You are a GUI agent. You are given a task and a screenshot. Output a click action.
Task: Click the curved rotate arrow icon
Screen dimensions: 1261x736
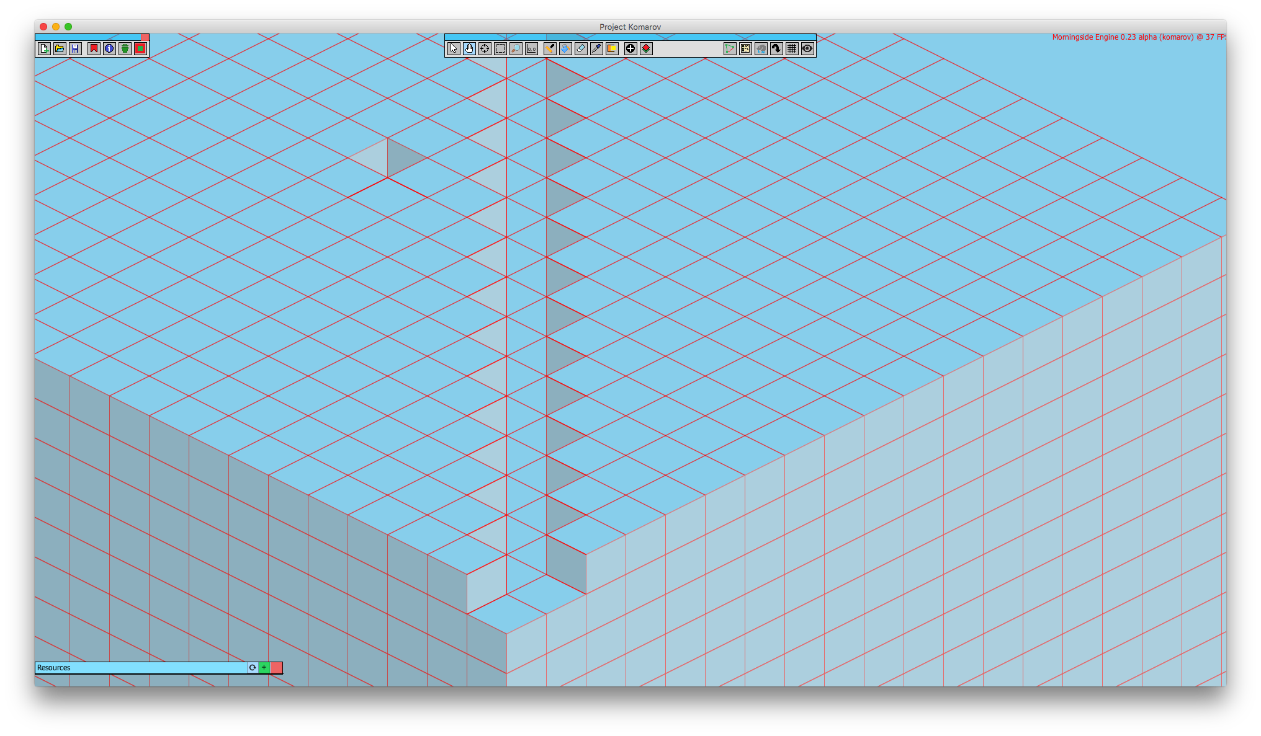[776, 49]
